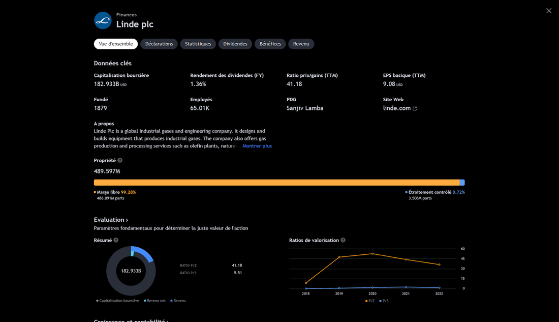Click the blue closely held bar segment
Screen dimensions: 559x322
point(462,183)
